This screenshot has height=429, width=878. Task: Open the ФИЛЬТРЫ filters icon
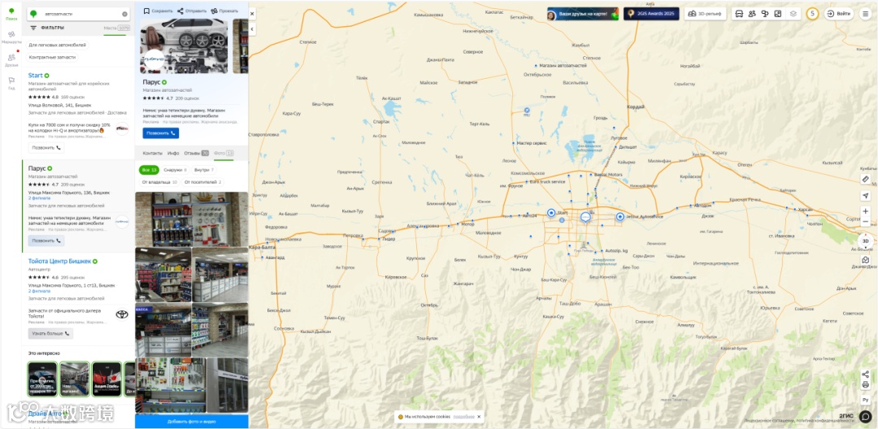tap(33, 28)
